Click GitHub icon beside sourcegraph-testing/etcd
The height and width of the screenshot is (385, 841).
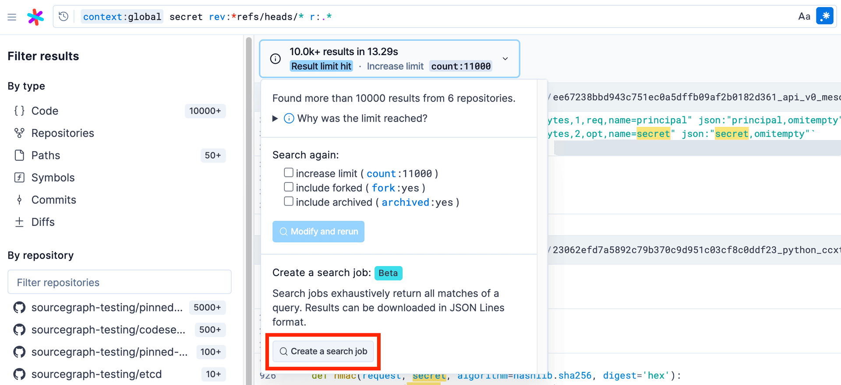pyautogui.click(x=19, y=374)
